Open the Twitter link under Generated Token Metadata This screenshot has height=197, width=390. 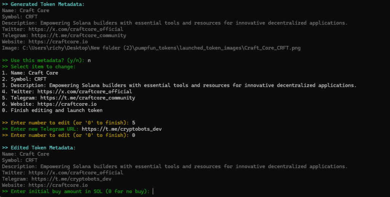[76, 29]
